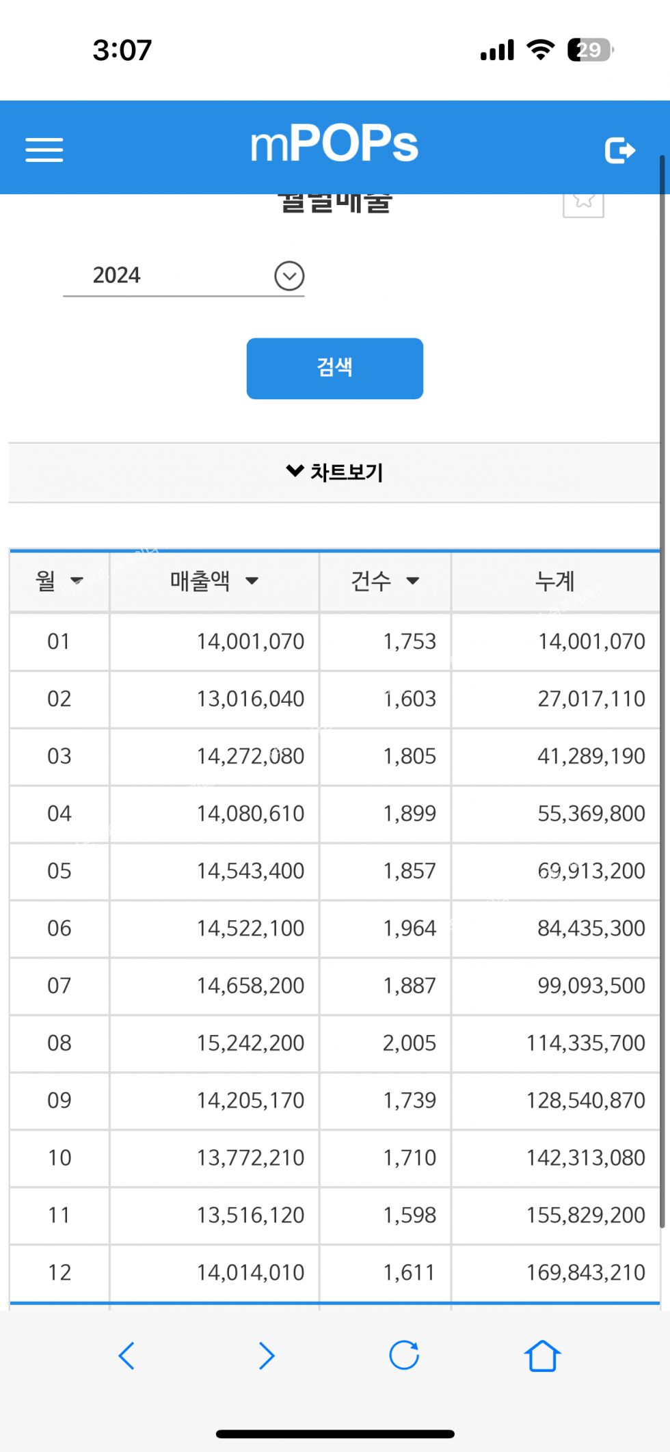Viewport: 670px width, 1452px height.
Task: Tap the battery indicator in status bar
Action: [x=589, y=50]
